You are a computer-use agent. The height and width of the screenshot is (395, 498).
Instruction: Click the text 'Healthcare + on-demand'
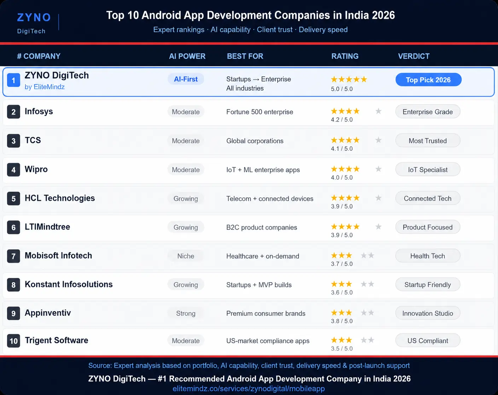262,256
